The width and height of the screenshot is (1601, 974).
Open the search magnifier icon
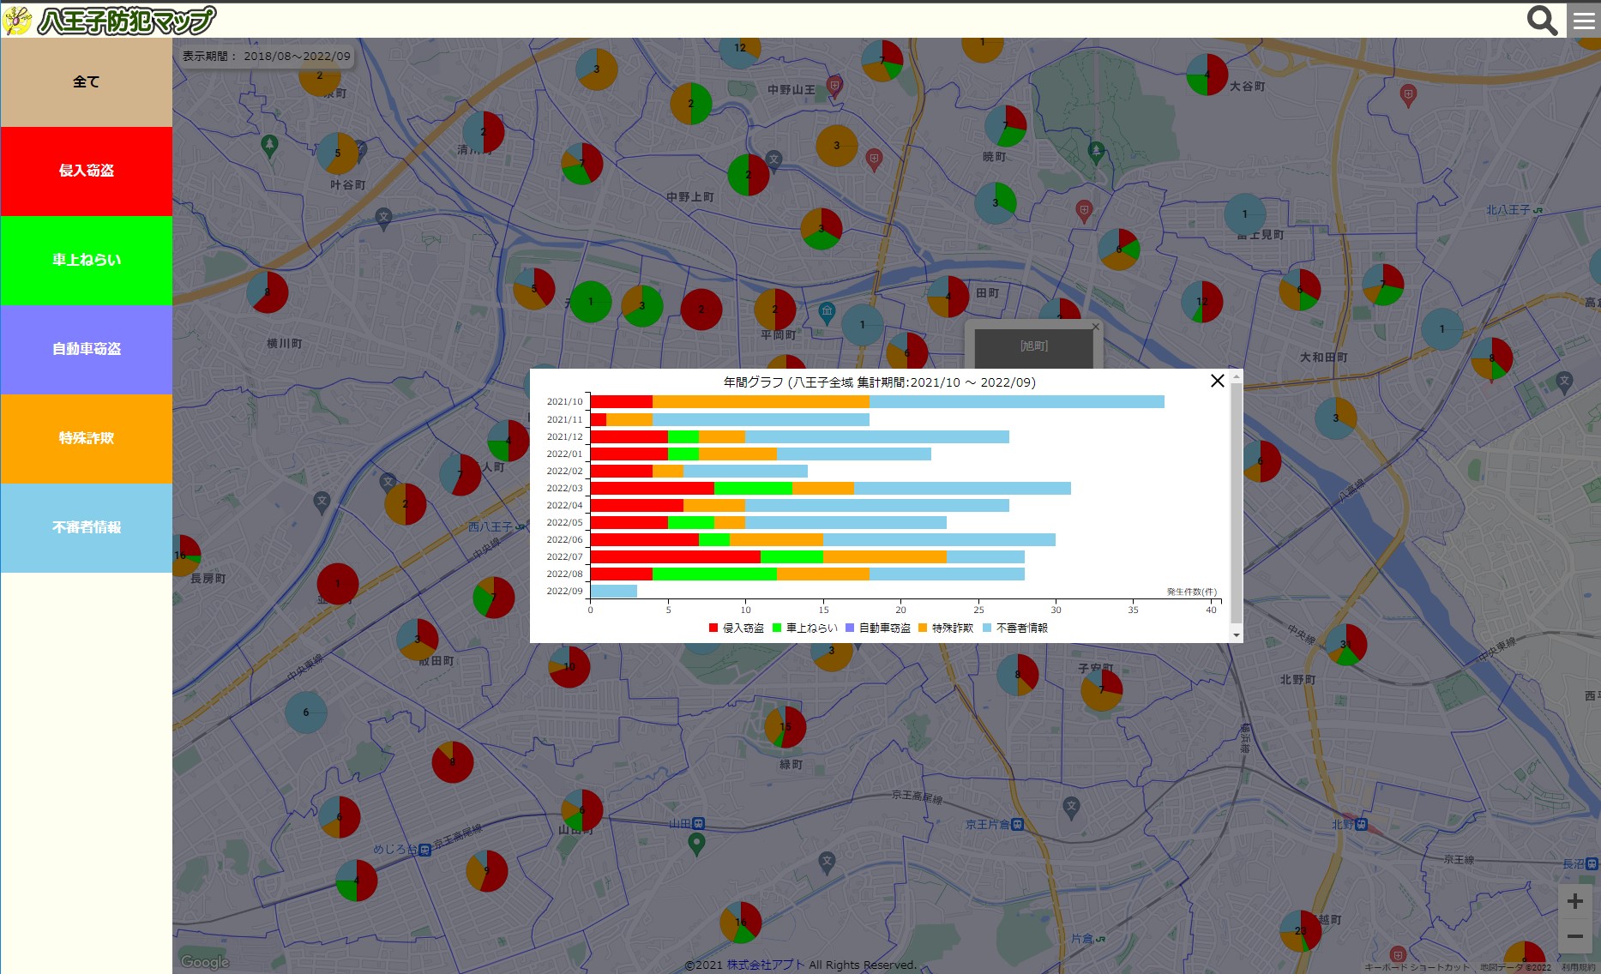pos(1542,20)
